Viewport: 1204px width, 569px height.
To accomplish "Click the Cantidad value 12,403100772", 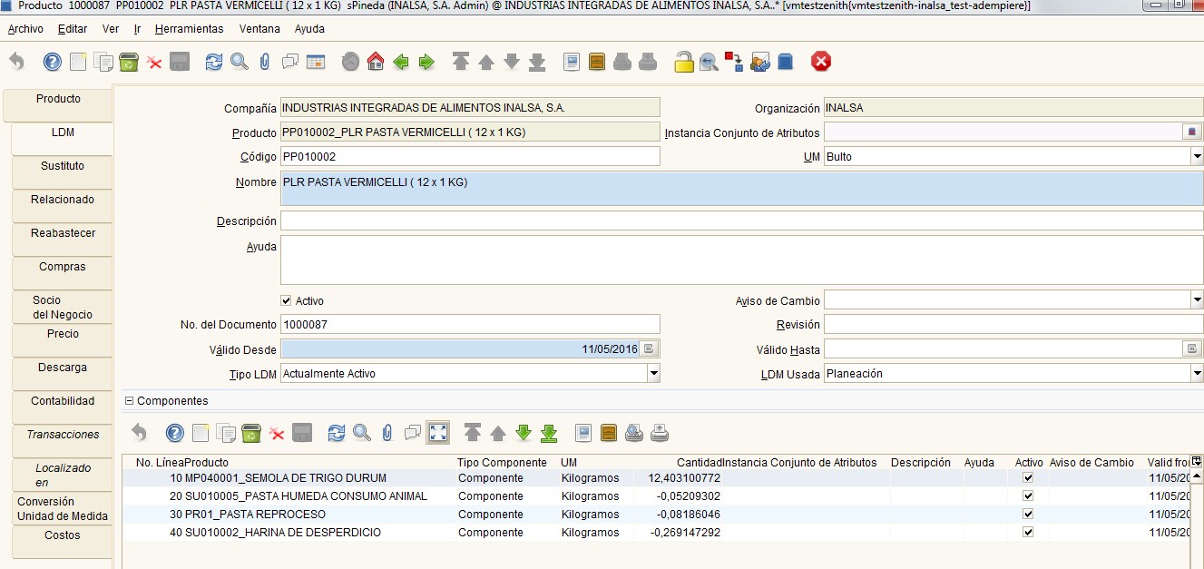I will (x=684, y=478).
